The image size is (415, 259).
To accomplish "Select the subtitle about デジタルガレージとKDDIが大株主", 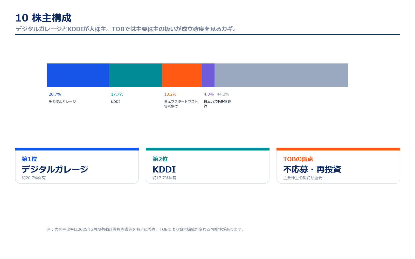I will point(127,29).
